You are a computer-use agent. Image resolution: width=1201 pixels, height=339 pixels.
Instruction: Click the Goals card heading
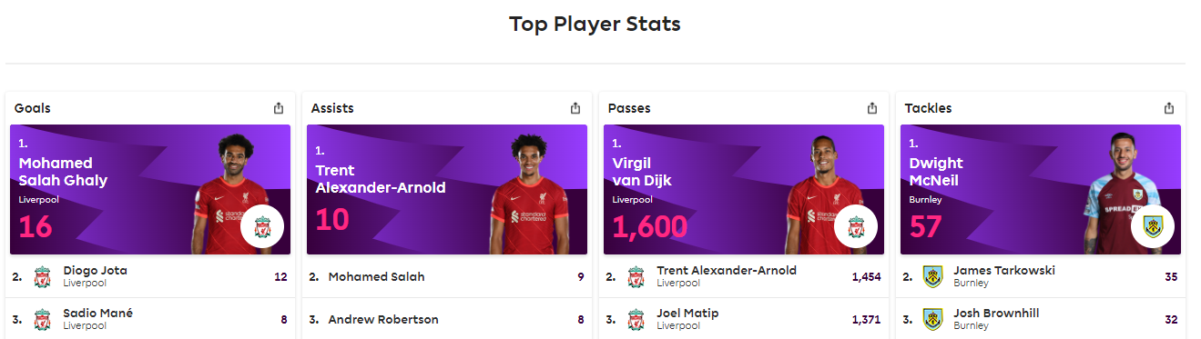pos(33,108)
